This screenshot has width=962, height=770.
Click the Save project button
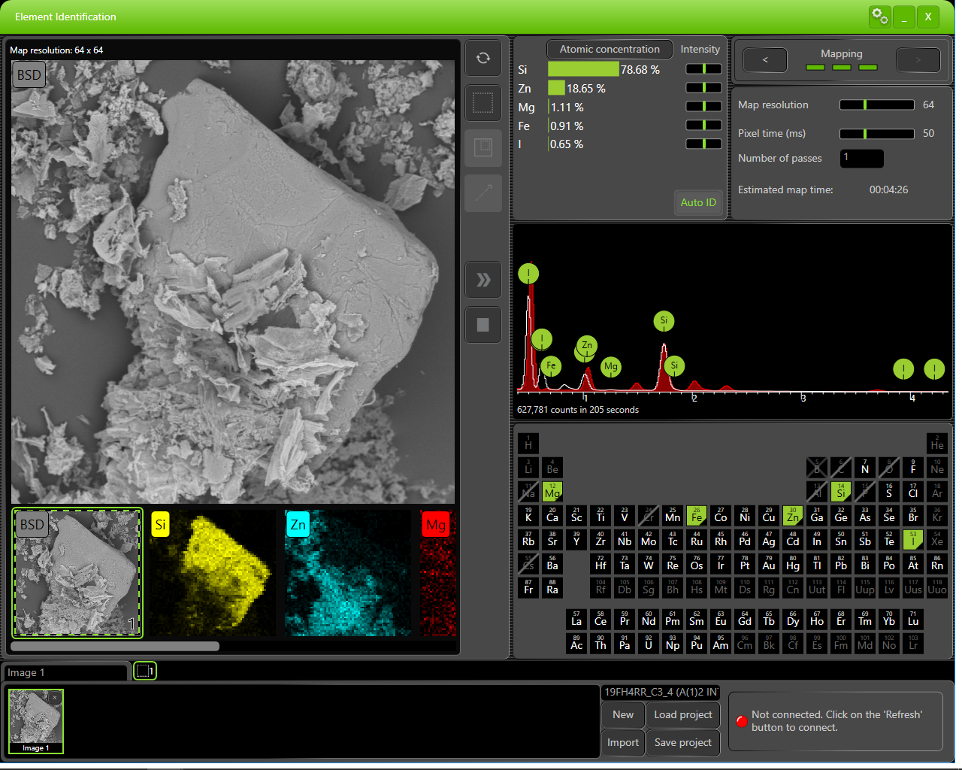point(682,742)
